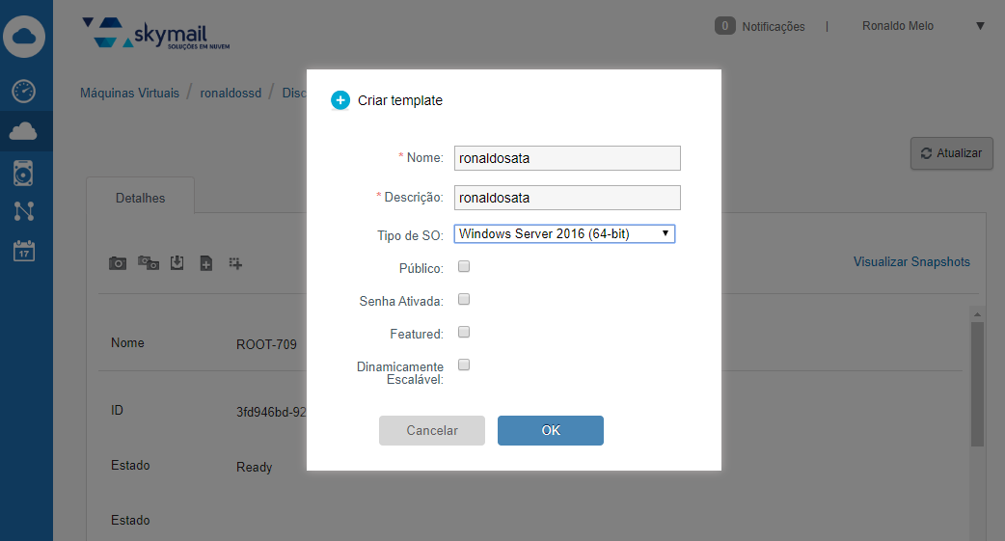This screenshot has width=1005, height=541.
Task: Click the single camera snapshot icon
Action: [x=118, y=262]
